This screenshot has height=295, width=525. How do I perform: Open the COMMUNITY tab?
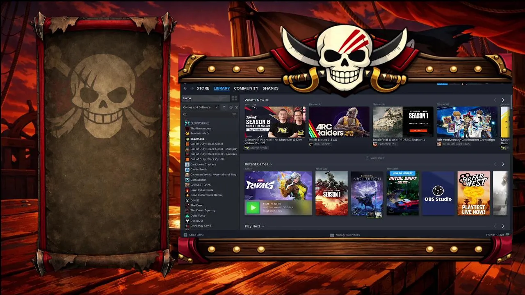point(246,88)
